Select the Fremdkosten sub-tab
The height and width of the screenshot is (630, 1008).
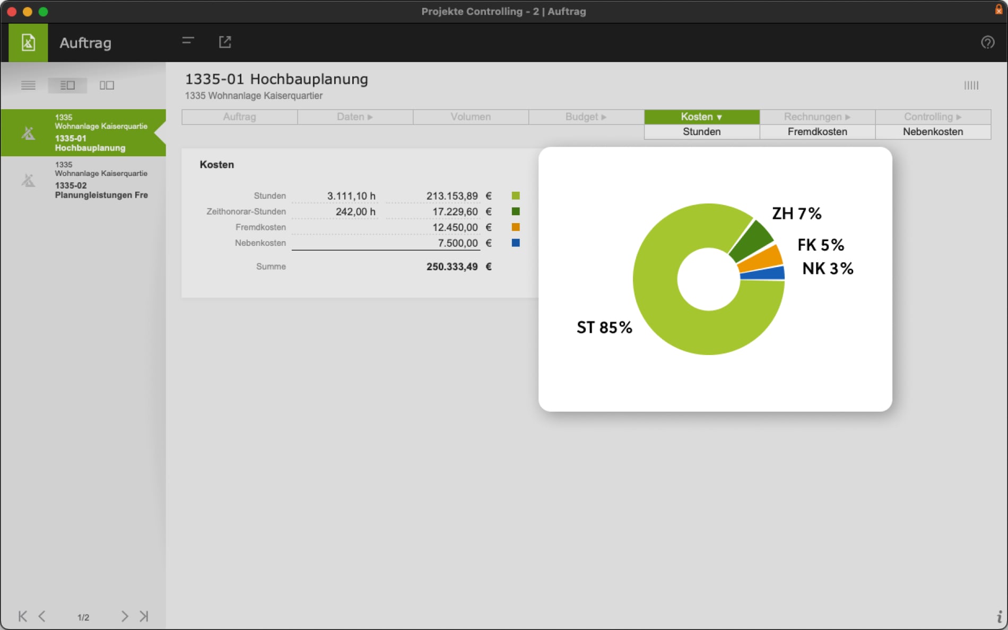(x=818, y=131)
